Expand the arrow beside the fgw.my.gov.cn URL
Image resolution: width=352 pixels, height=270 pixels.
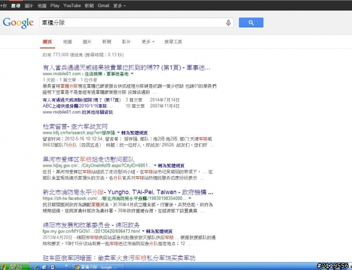143,231
